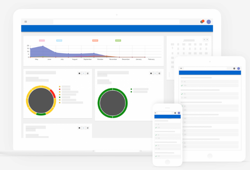Click the notification icon with the orange badge

(202, 21)
